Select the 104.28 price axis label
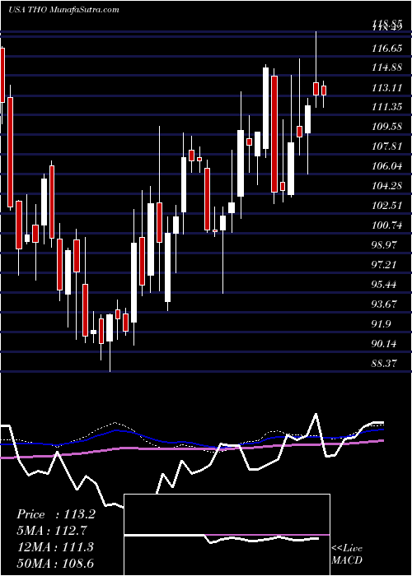 pos(387,186)
